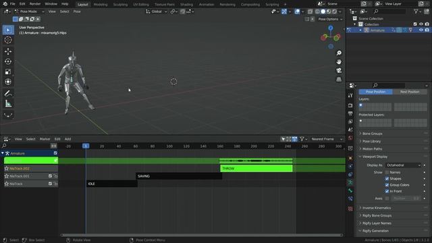
Task: Open the Render menu
Action: click(35, 4)
